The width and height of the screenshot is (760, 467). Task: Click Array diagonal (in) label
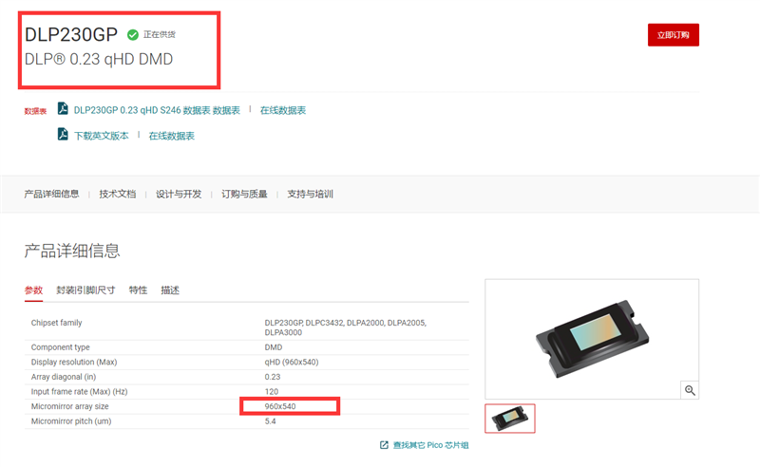tap(64, 377)
